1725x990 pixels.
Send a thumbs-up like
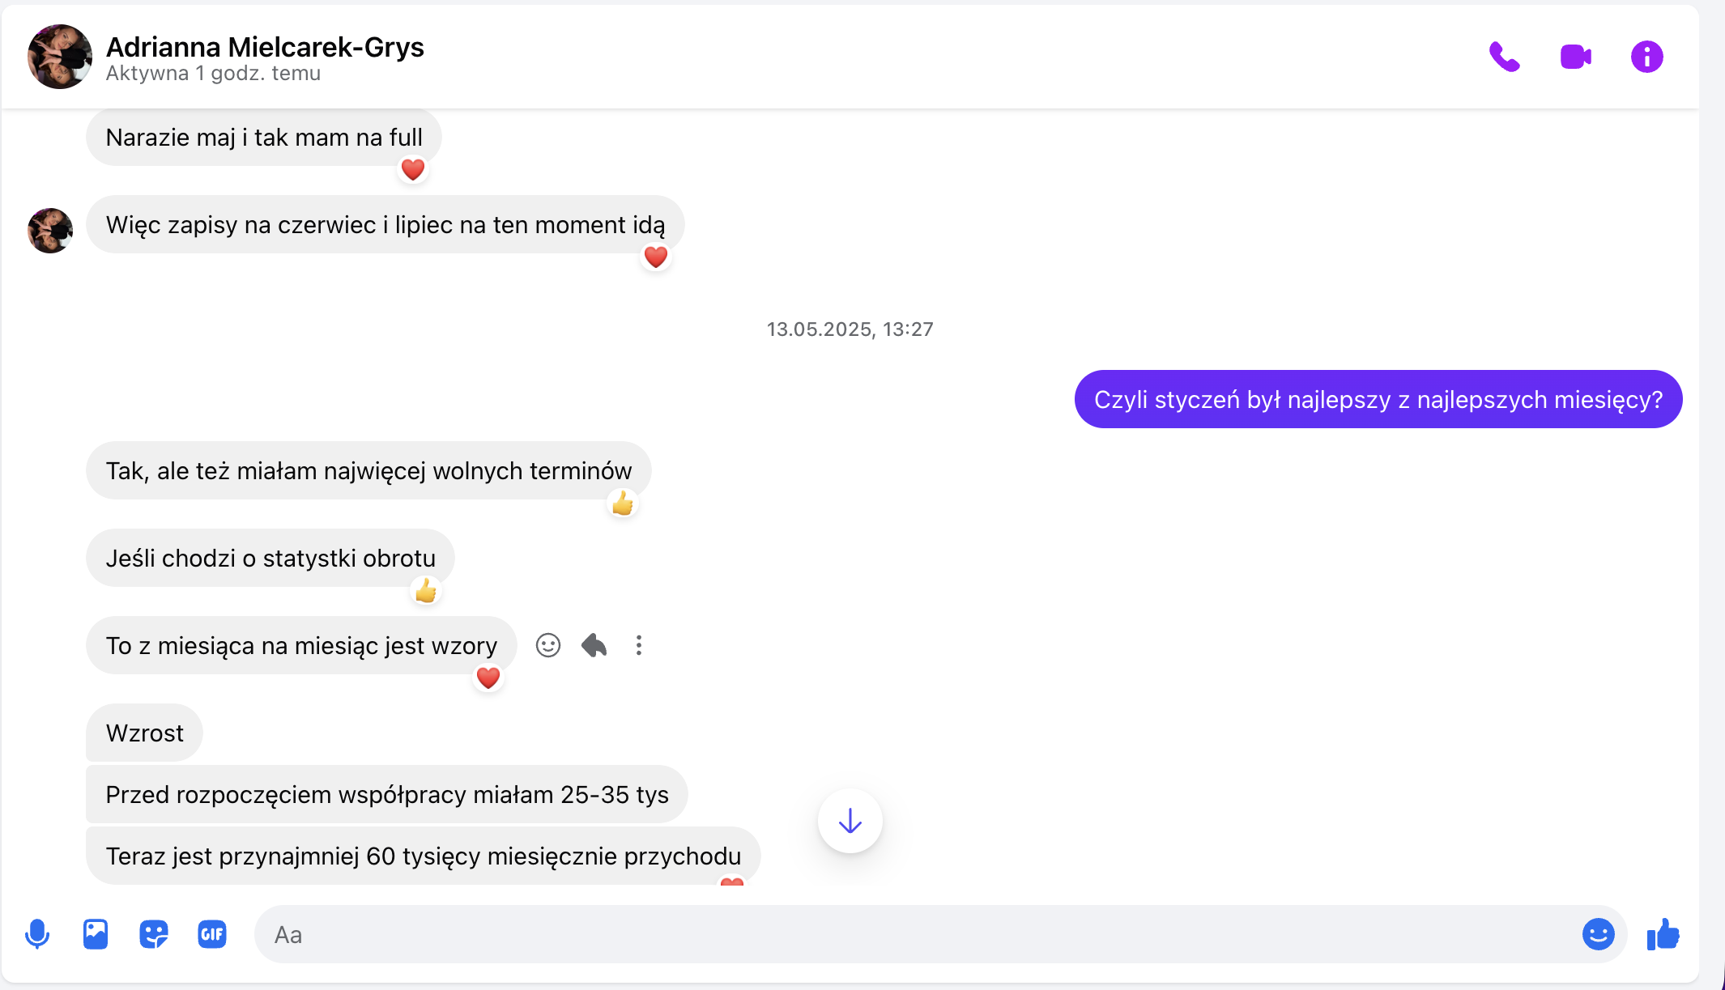[1663, 934]
